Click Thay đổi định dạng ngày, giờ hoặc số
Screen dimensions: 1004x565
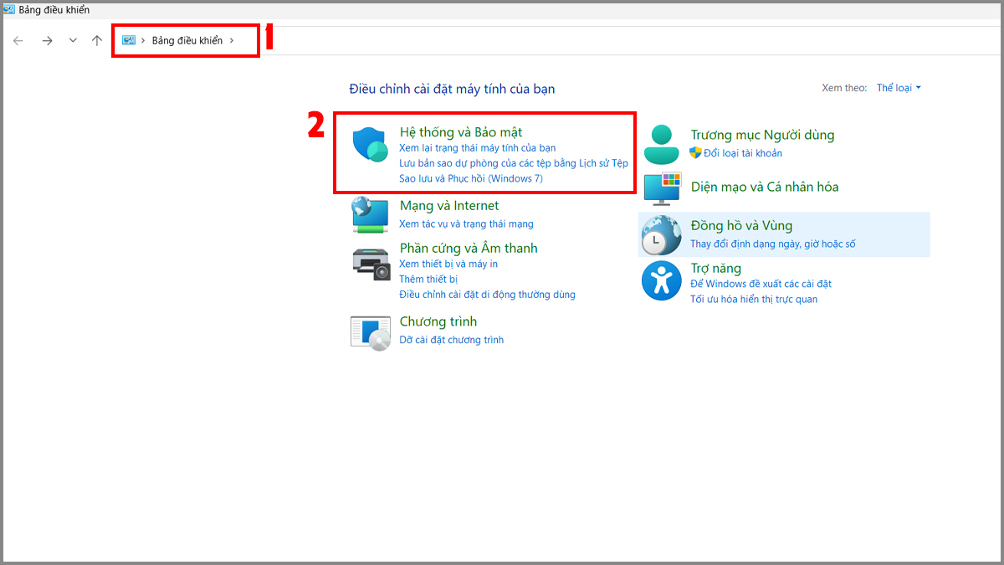pyautogui.click(x=773, y=244)
